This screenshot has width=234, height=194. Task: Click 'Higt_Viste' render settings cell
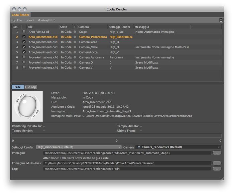click(117, 32)
